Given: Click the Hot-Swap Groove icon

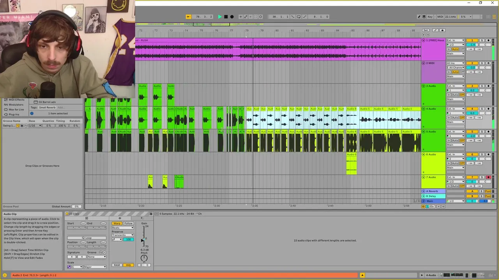Looking at the screenshot, I should point(101,252).
